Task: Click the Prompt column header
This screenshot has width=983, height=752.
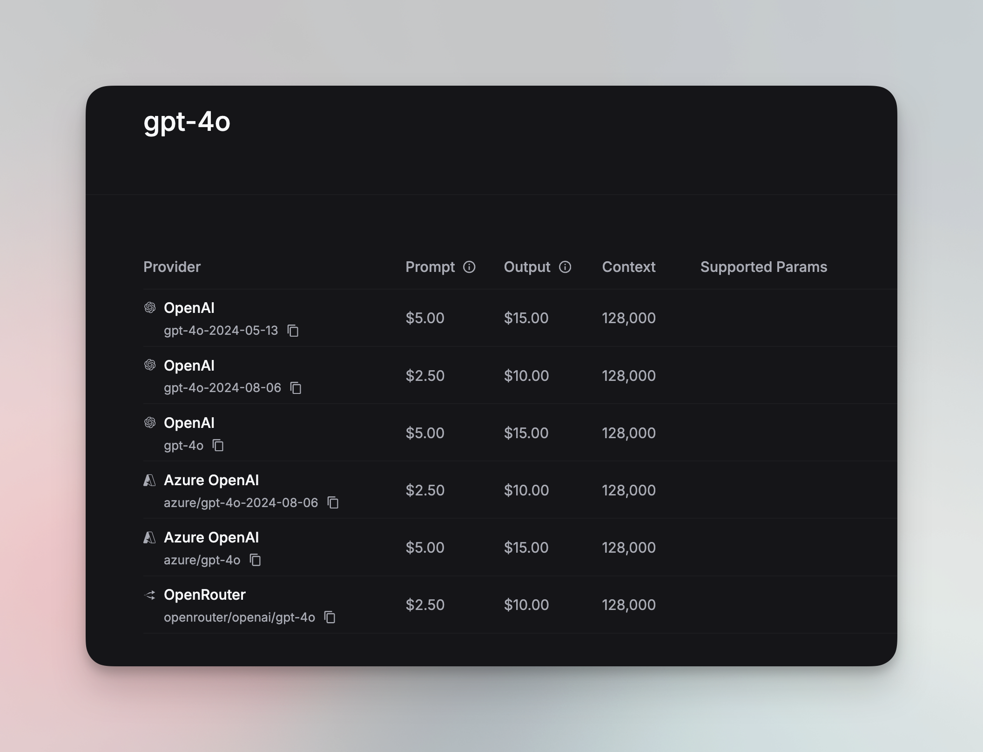Action: (430, 267)
